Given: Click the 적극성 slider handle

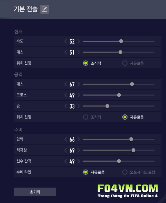Looking at the screenshot, I should point(133,150).
